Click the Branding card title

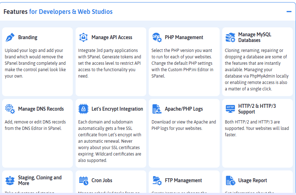click(28, 37)
